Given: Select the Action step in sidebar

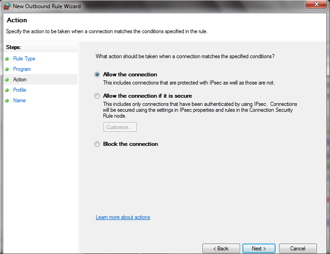Looking at the screenshot, I should click(20, 80).
